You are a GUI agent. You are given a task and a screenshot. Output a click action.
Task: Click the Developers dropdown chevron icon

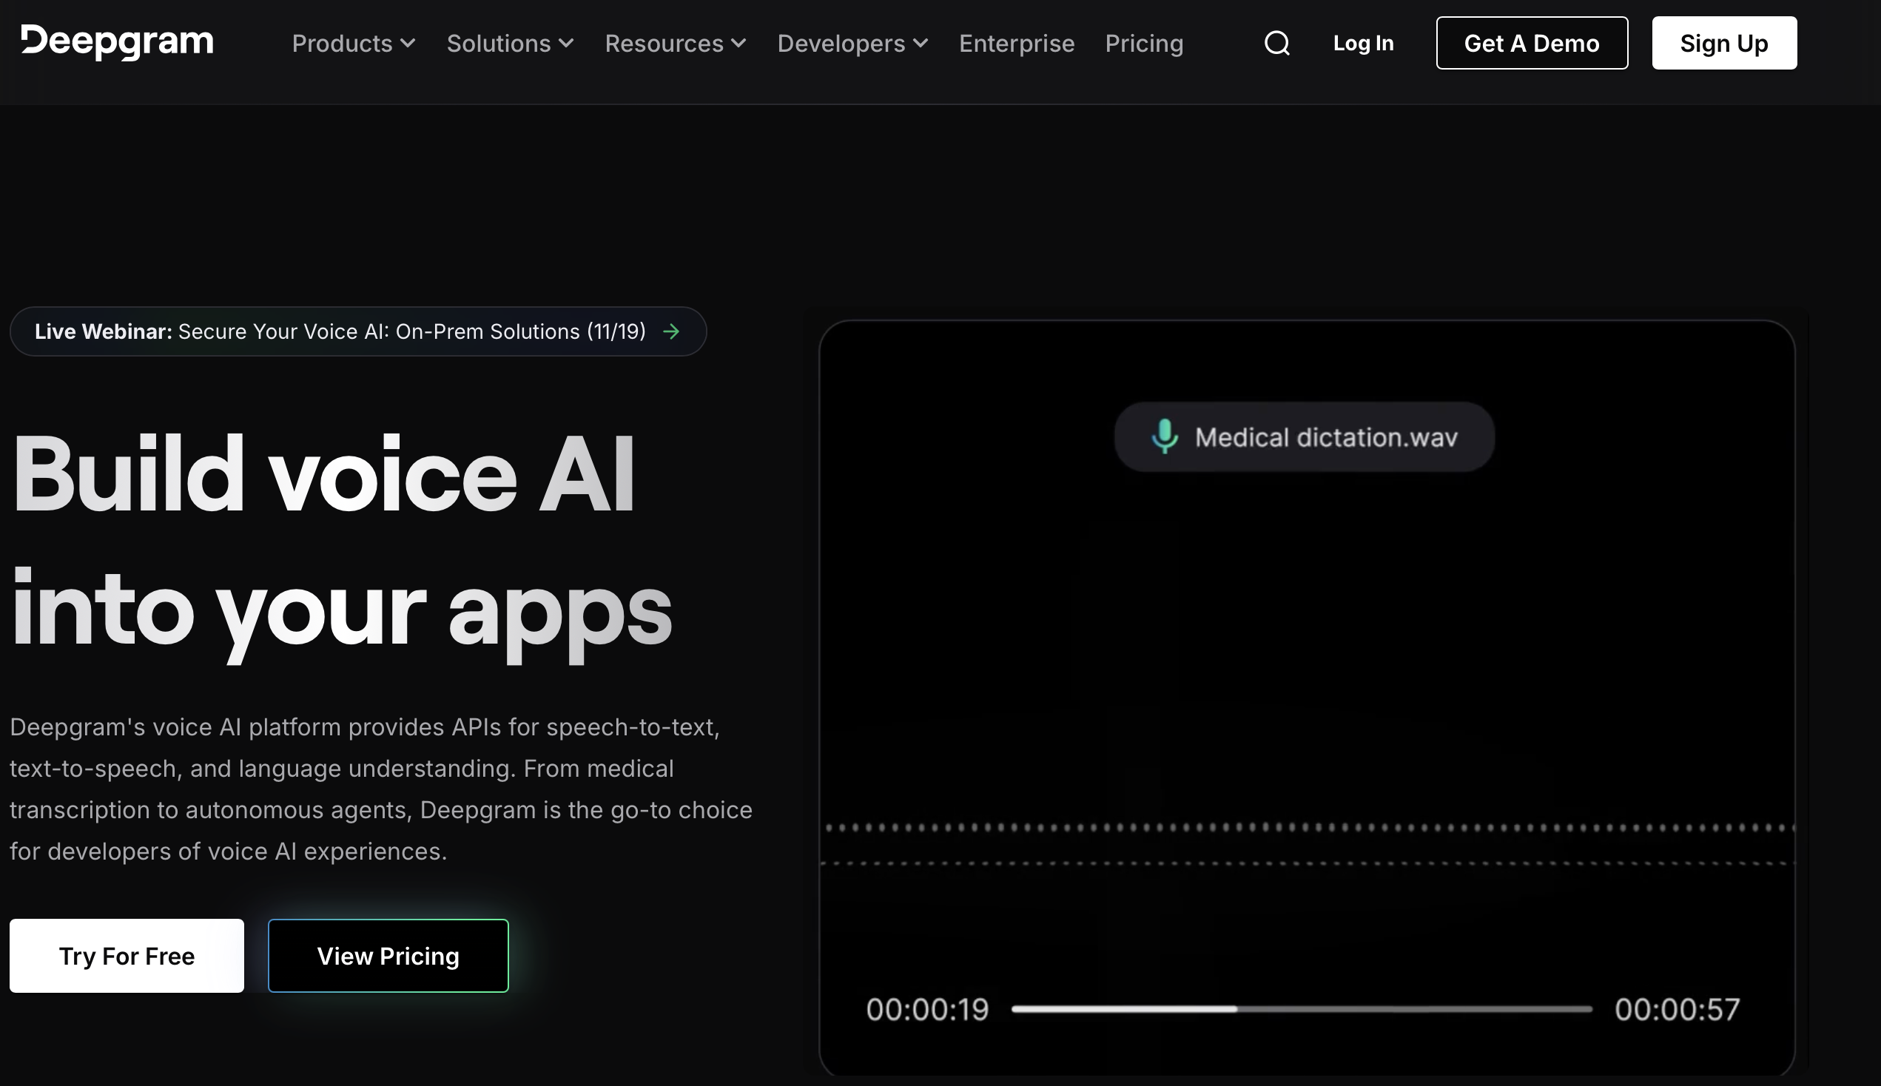coord(921,43)
